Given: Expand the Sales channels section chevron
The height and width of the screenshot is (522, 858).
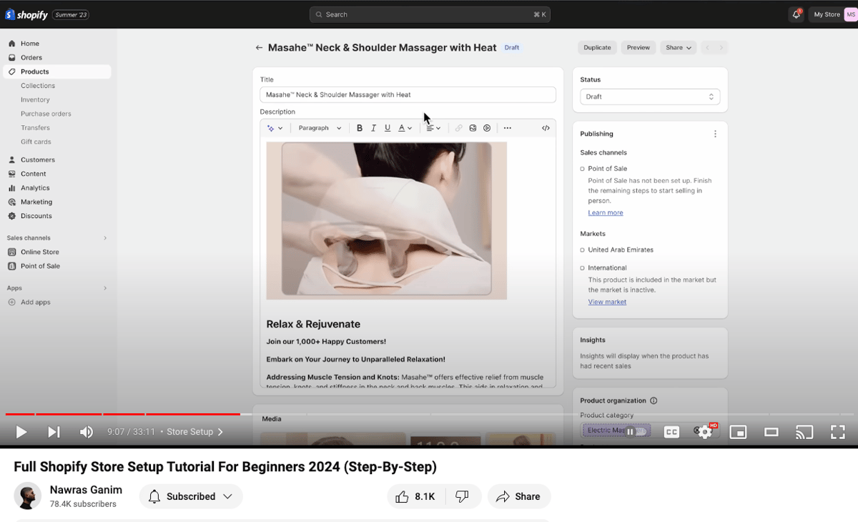Looking at the screenshot, I should (x=105, y=238).
